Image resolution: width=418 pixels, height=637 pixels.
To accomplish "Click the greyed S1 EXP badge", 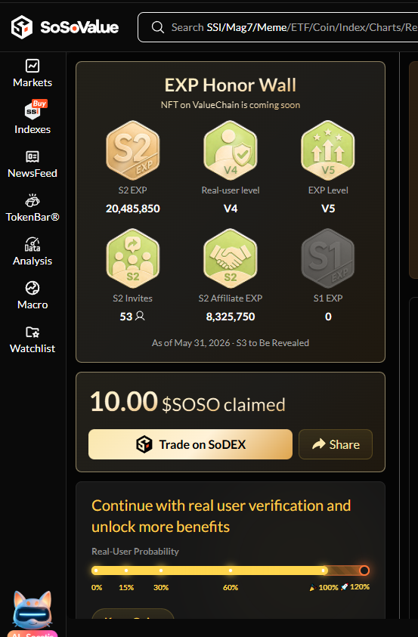I will (328, 258).
